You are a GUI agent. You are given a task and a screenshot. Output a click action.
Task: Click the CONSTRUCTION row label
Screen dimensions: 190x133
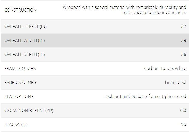pyautogui.click(x=20, y=10)
